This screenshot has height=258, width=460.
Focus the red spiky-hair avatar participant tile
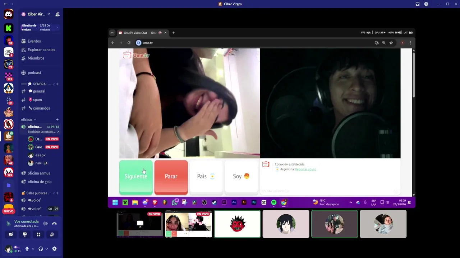237,224
